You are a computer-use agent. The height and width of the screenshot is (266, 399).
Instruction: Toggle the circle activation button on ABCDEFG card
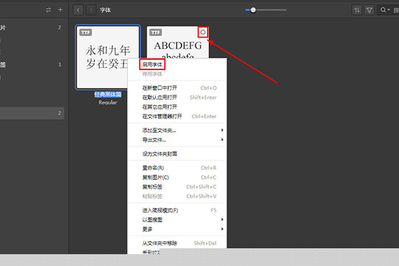pos(202,32)
